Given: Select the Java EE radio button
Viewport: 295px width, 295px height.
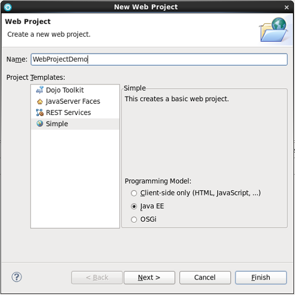Looking at the screenshot, I should point(134,206).
